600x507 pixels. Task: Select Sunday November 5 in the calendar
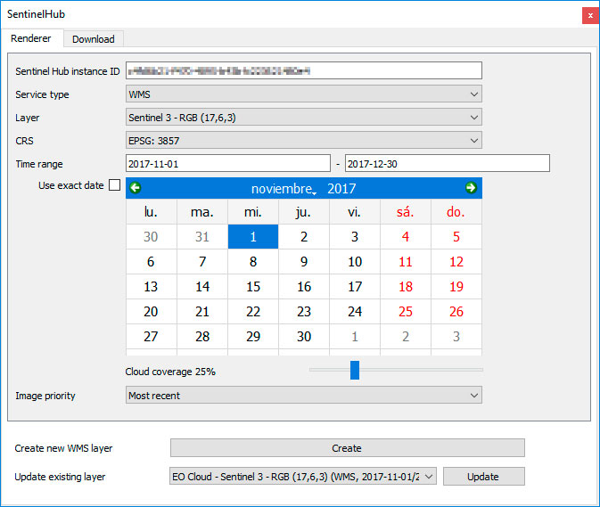pyautogui.click(x=456, y=237)
